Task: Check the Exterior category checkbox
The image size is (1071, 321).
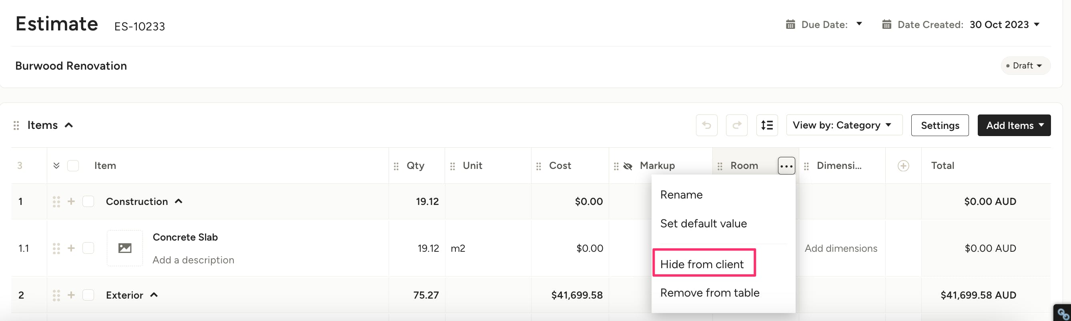Action: 88,295
